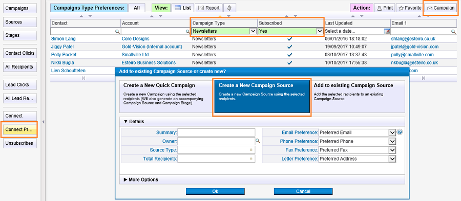Click the Favorite action button
Image resolution: width=461 pixels, height=201 pixels.
point(410,8)
